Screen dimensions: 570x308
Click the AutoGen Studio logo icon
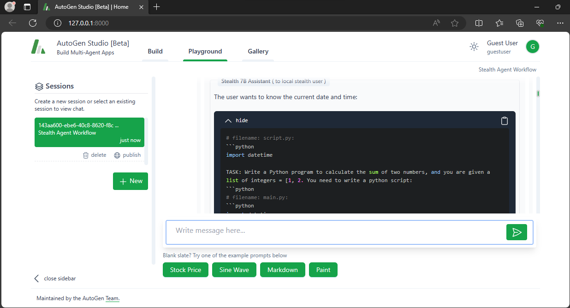click(38, 47)
